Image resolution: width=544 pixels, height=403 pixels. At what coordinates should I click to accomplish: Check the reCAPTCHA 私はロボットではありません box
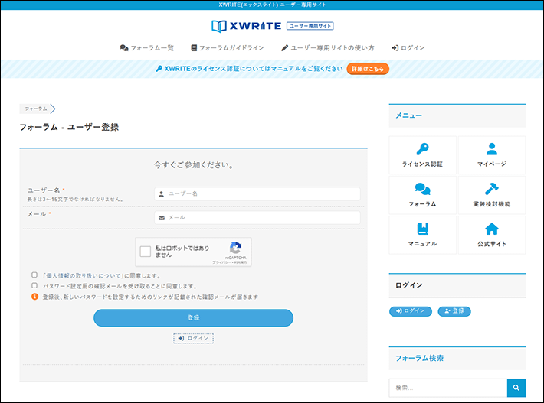146,252
